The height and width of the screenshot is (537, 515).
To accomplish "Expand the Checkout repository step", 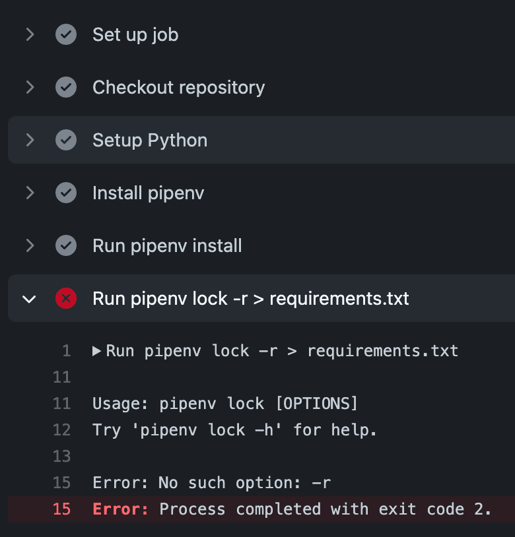I will coord(30,87).
